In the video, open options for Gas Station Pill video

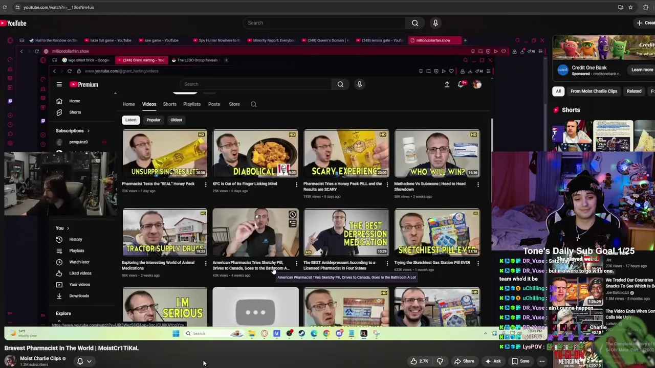pyautogui.click(x=478, y=263)
